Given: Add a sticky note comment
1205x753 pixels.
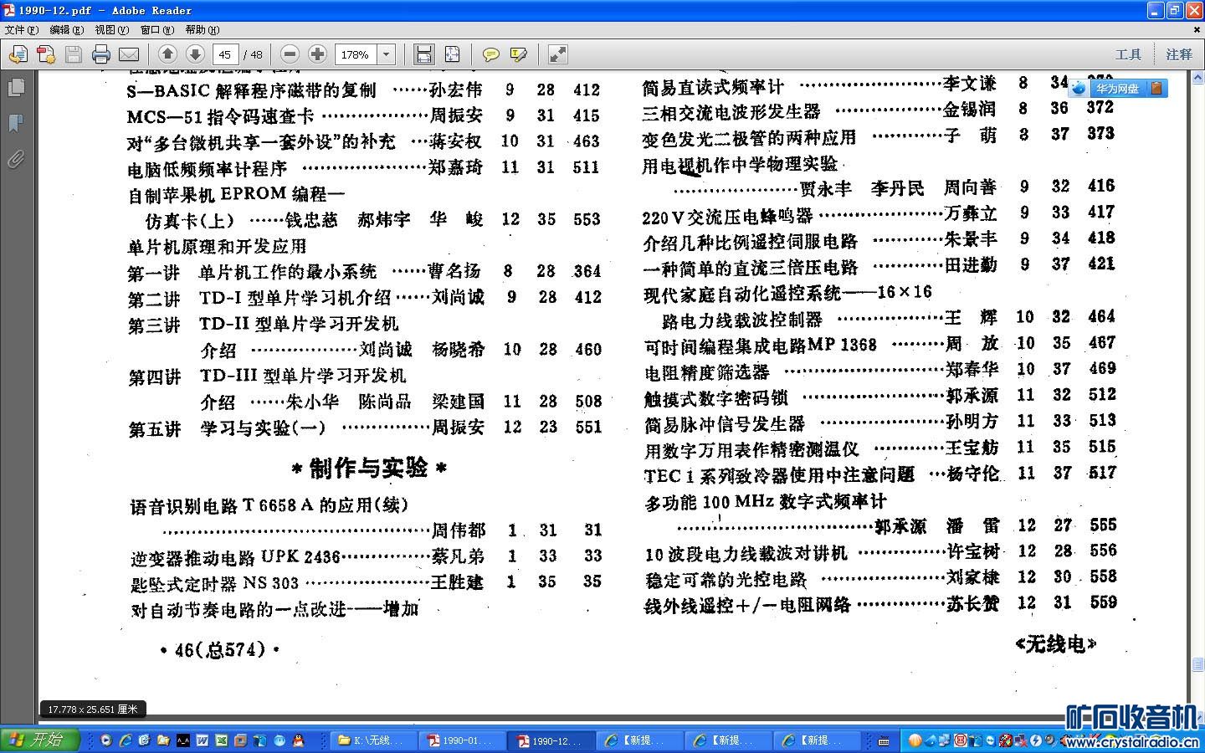Looking at the screenshot, I should pos(491,54).
